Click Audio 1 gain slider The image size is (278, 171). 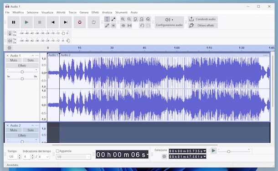pos(22,72)
